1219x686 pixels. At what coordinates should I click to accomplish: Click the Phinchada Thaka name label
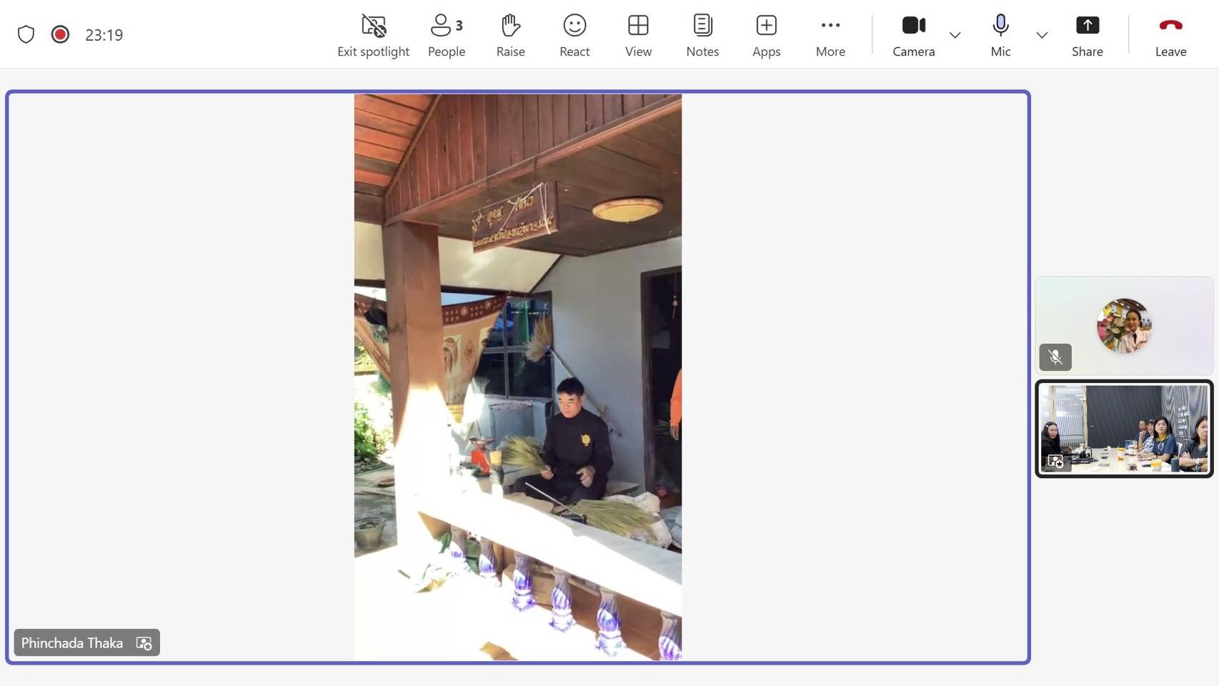point(72,642)
